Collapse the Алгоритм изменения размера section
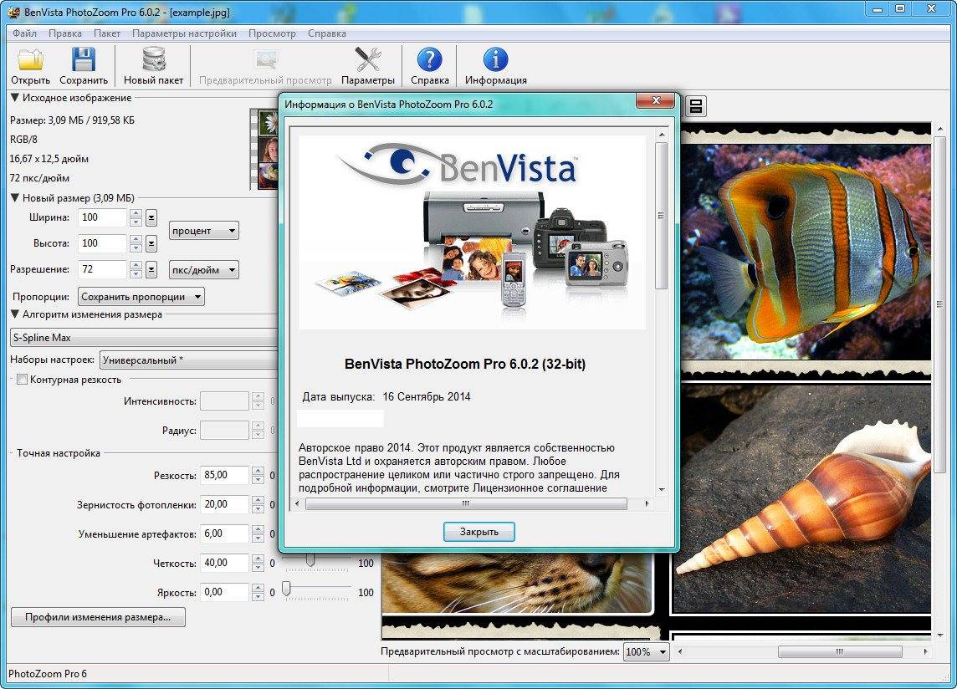The width and height of the screenshot is (957, 689). [x=15, y=314]
